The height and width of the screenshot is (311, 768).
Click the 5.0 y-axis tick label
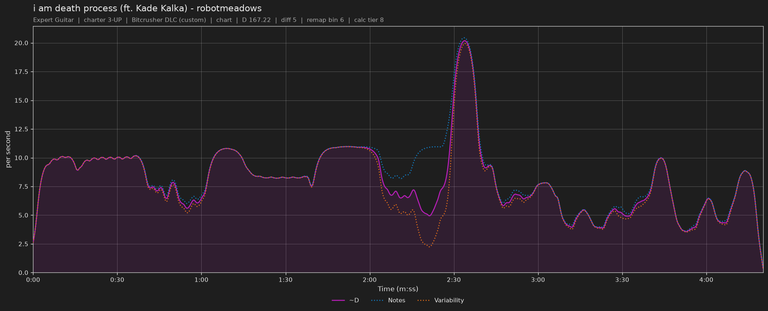coord(23,215)
